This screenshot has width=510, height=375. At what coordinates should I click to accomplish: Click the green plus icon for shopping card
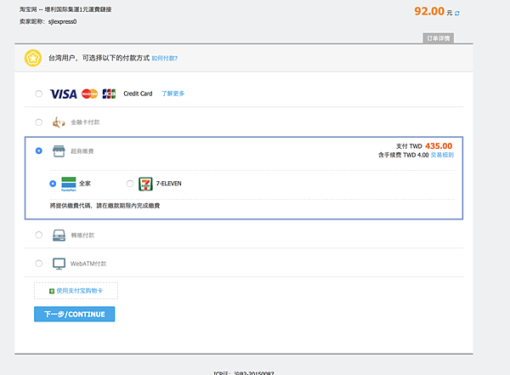click(52, 291)
